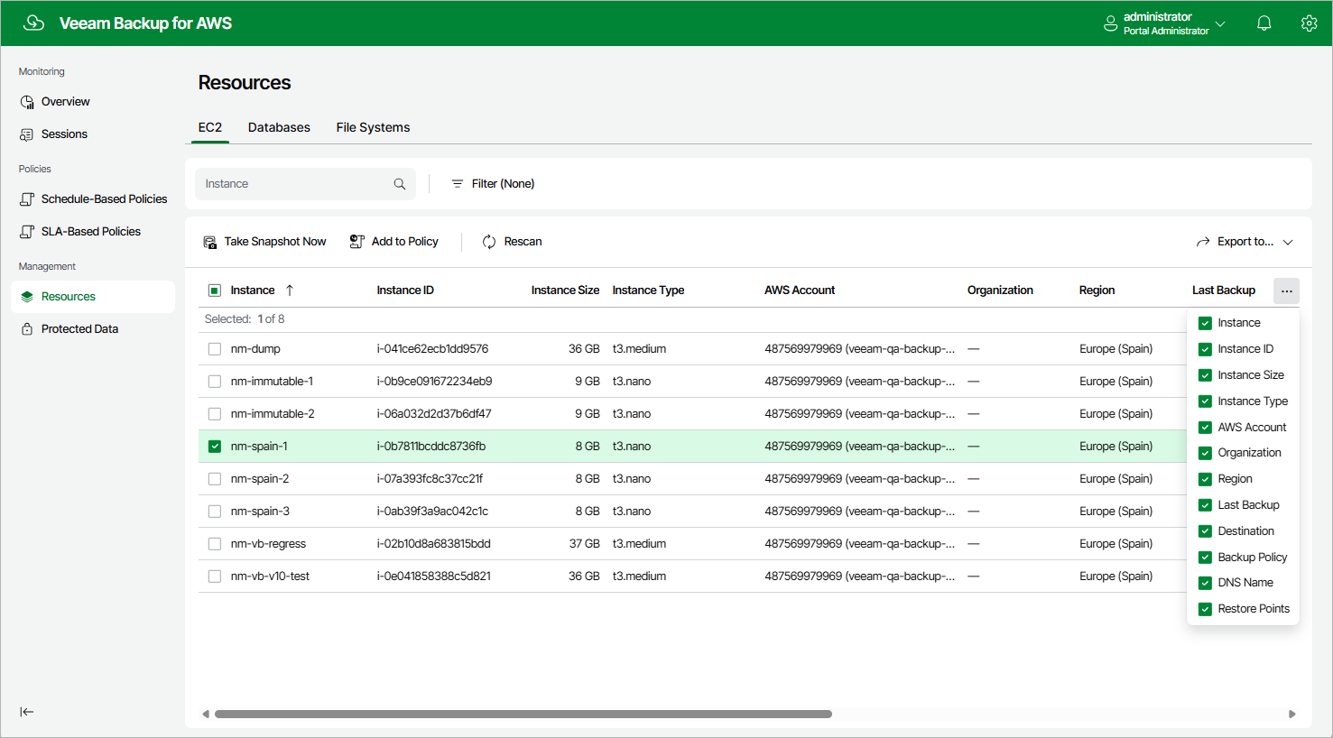This screenshot has width=1333, height=738.
Task: Click the filter lines icon
Action: pyautogui.click(x=458, y=184)
